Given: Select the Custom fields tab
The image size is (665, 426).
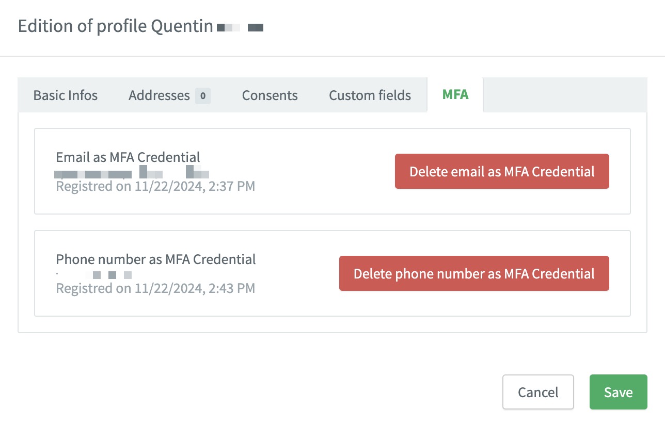Looking at the screenshot, I should coord(370,95).
